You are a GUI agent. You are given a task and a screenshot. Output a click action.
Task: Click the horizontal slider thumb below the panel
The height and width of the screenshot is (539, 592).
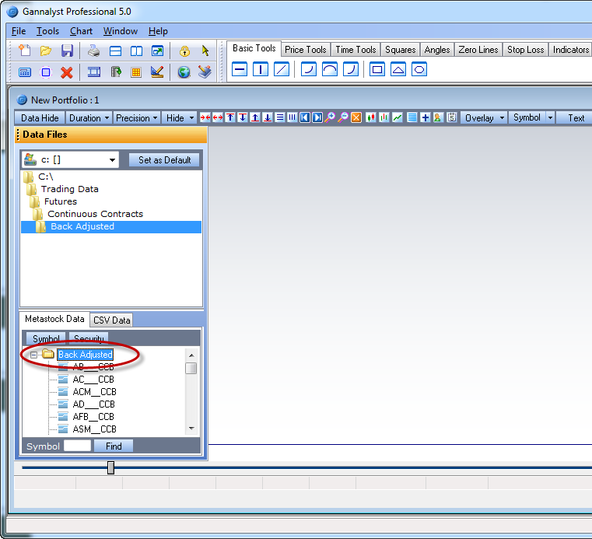tap(110, 467)
